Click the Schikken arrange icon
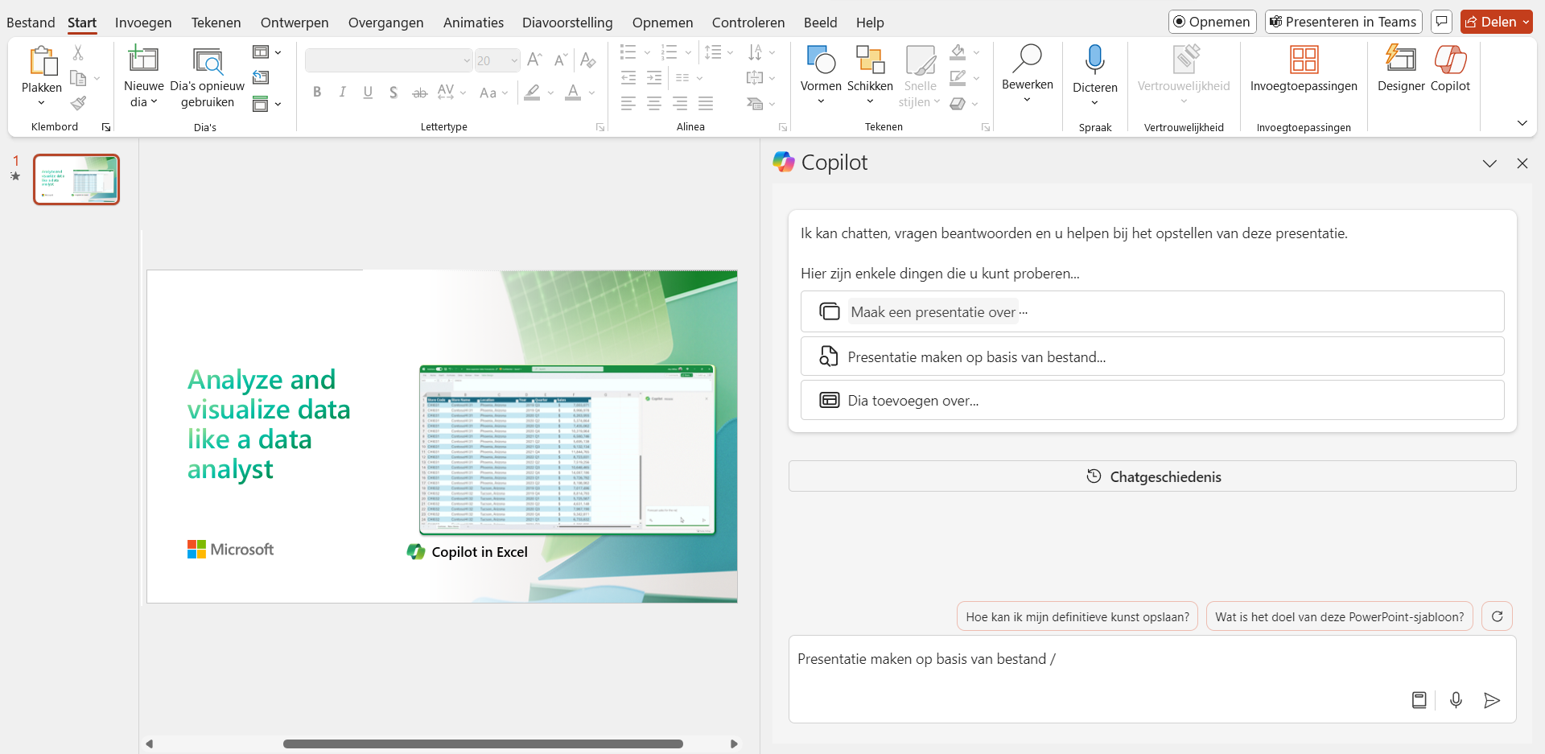The width and height of the screenshot is (1545, 754). click(x=870, y=60)
